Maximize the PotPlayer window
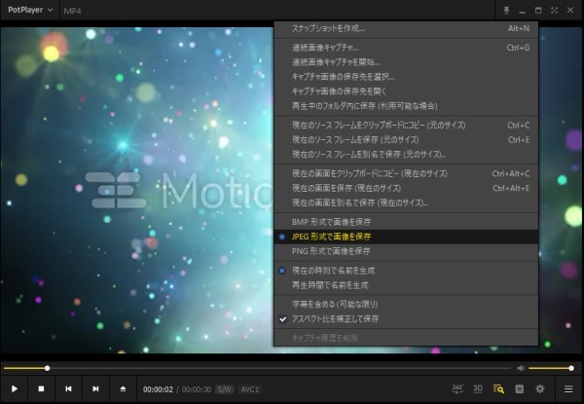 click(x=538, y=11)
